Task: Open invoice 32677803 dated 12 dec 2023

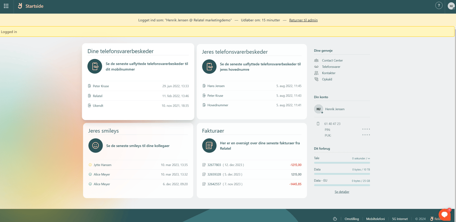Action: (251, 165)
